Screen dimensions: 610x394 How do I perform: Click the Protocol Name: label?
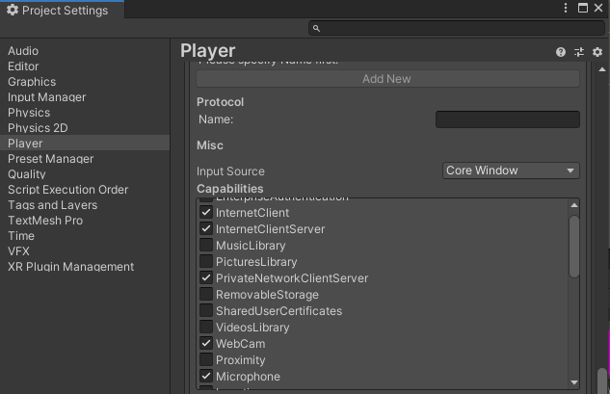pyautogui.click(x=216, y=119)
